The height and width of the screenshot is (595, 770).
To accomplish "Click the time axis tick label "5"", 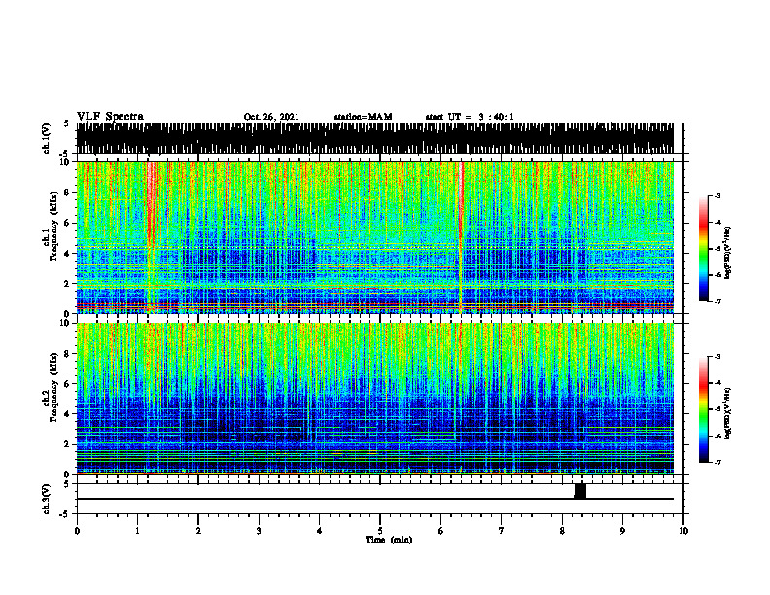I will (380, 531).
